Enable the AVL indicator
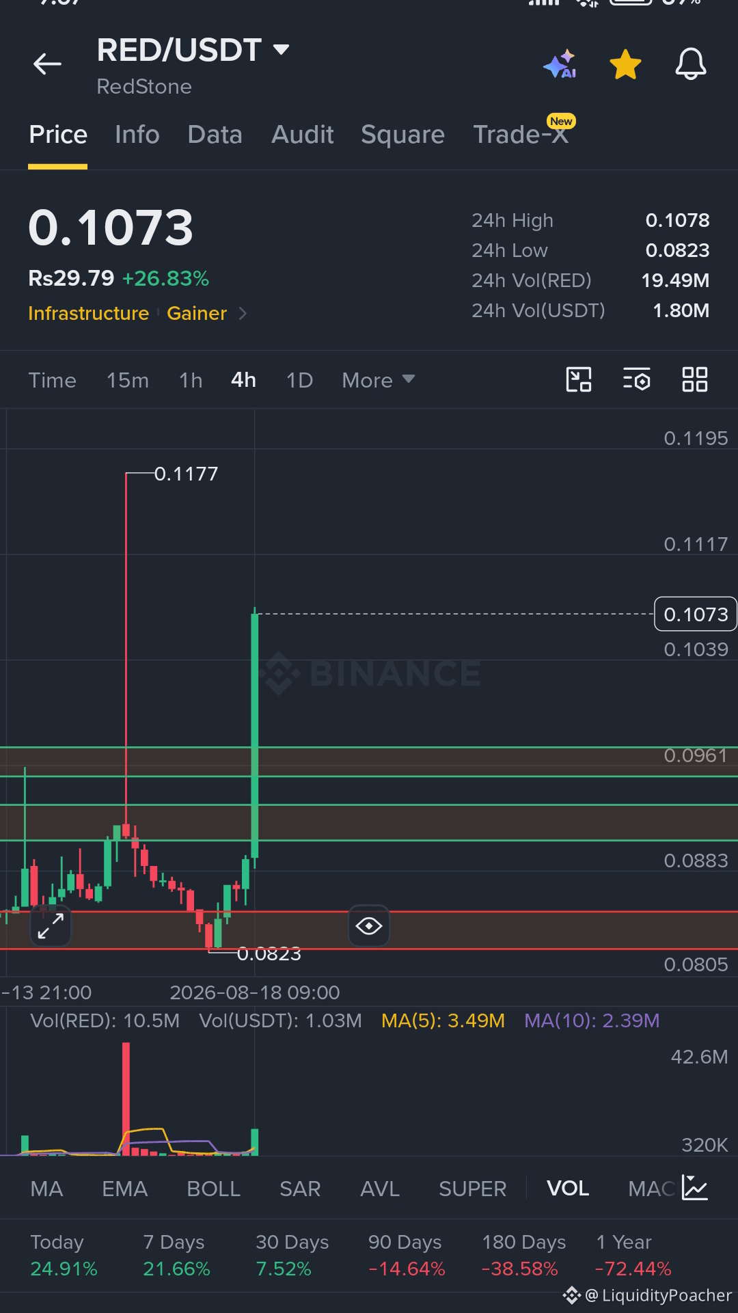The width and height of the screenshot is (738, 1313). tap(380, 1189)
